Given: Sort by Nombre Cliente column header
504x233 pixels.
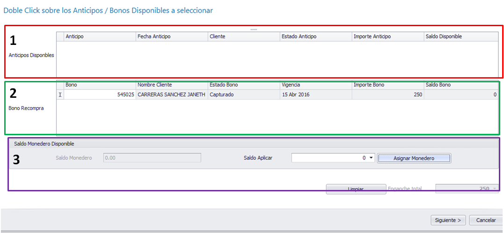Looking at the screenshot, I should click(x=172, y=85).
